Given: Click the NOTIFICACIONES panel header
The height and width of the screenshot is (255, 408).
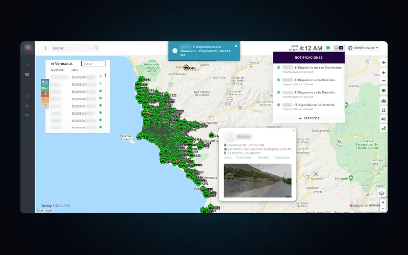Looking at the screenshot, I should pyautogui.click(x=309, y=58).
